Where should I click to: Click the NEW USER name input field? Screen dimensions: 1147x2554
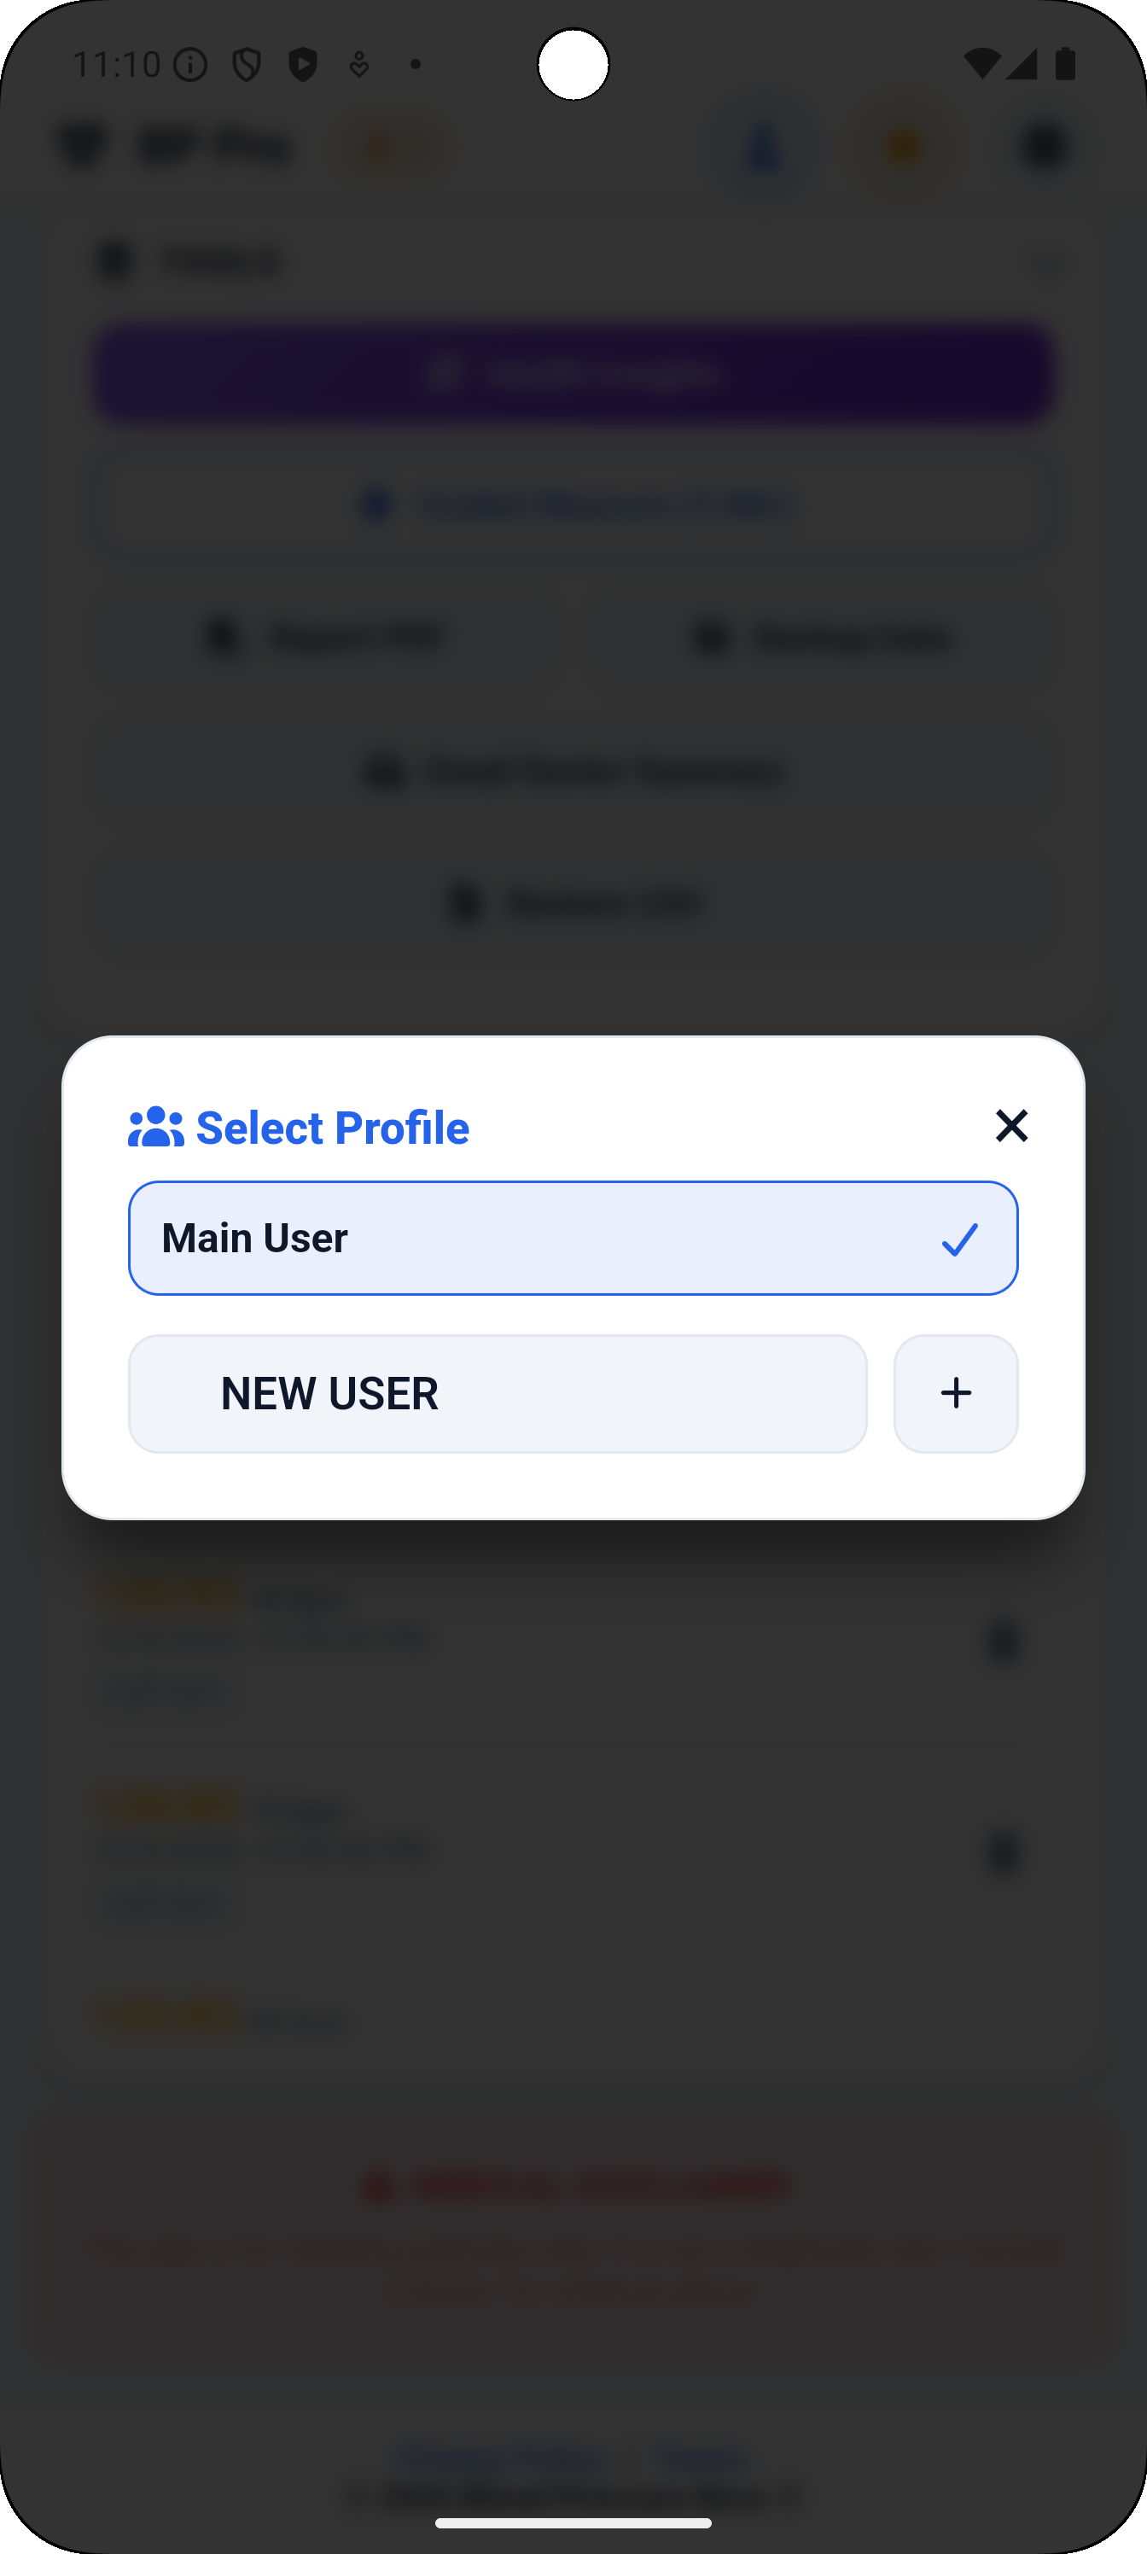pos(497,1393)
